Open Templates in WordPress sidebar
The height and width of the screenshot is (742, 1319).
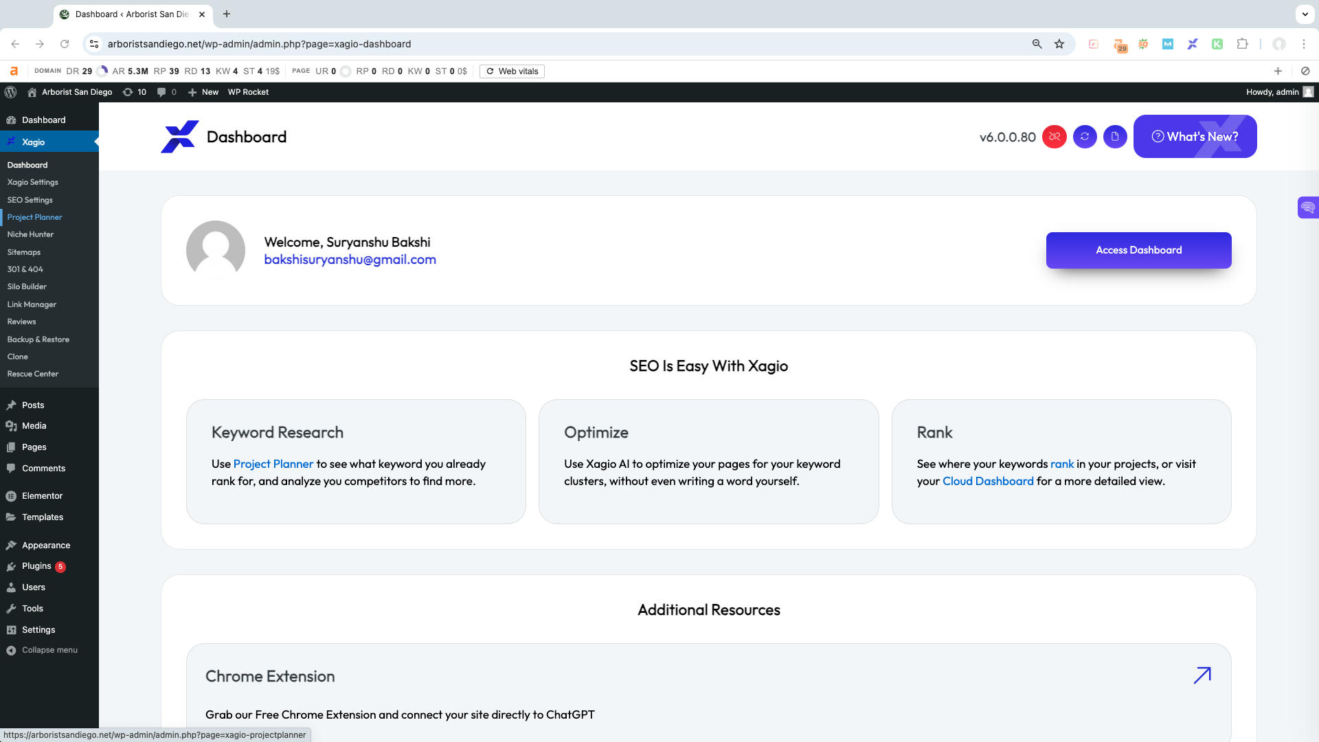point(49,517)
